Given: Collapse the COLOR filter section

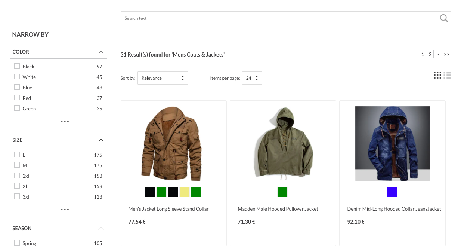Looking at the screenshot, I should click(x=101, y=52).
